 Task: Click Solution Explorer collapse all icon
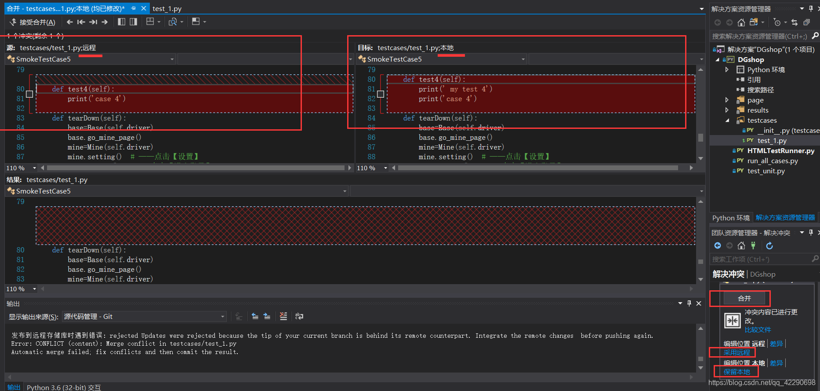(806, 22)
